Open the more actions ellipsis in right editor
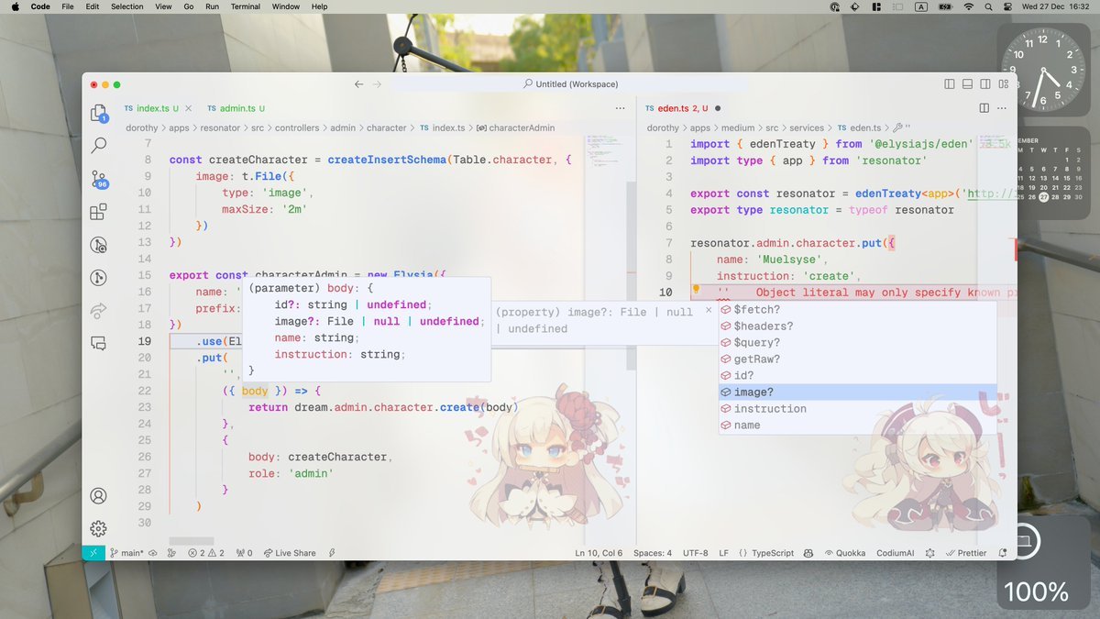This screenshot has height=619, width=1100. click(x=1003, y=108)
